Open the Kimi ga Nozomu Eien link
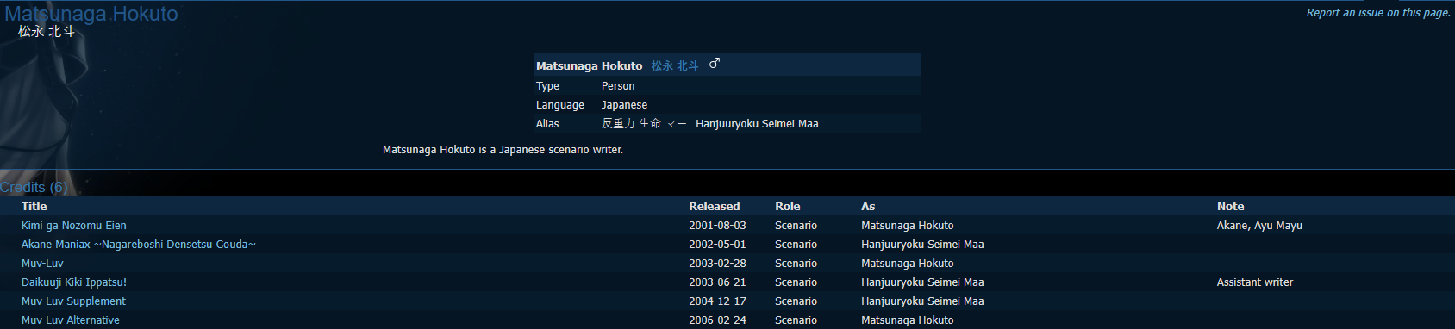The image size is (1455, 329). (74, 226)
